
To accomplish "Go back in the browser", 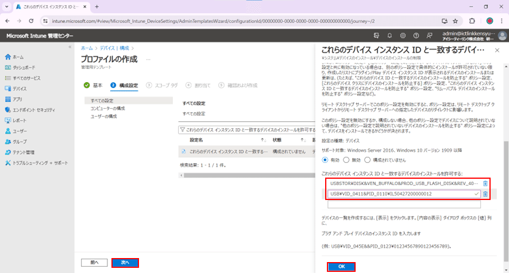I will (7, 21).
